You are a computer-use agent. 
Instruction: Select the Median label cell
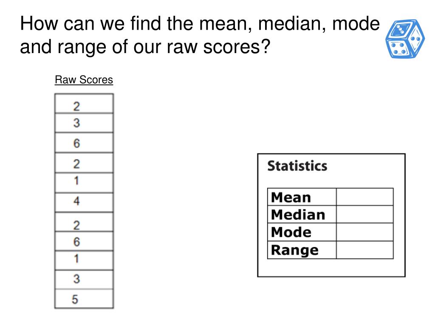[302, 214]
